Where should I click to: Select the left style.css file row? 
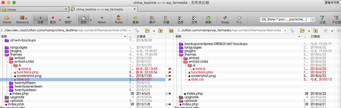pos(82,79)
